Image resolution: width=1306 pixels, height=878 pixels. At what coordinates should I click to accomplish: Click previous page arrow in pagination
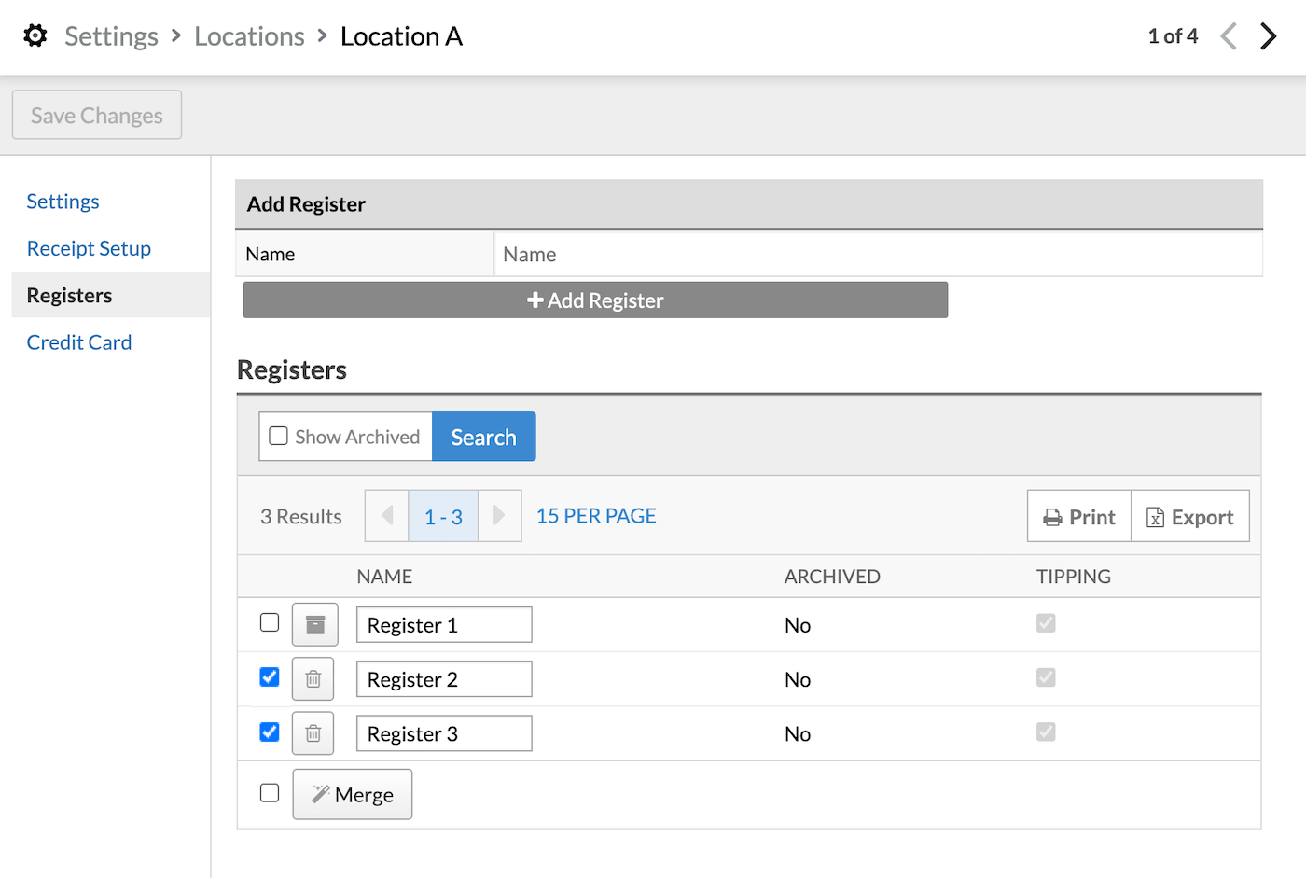click(387, 516)
